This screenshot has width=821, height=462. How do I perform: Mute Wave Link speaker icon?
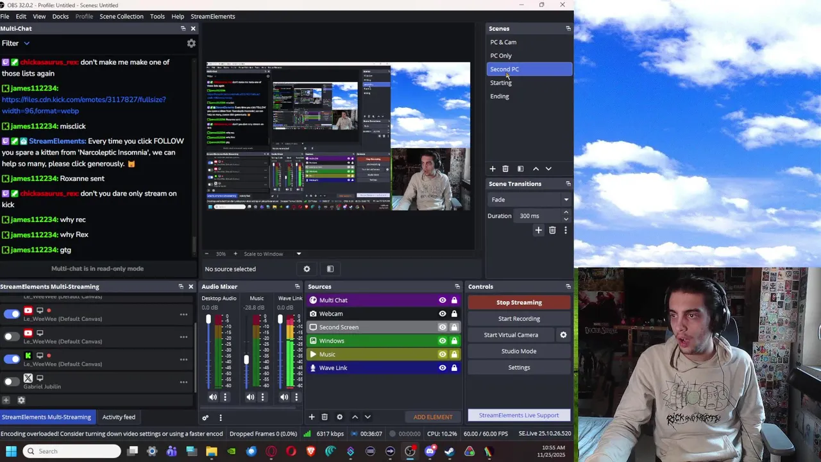point(284,397)
